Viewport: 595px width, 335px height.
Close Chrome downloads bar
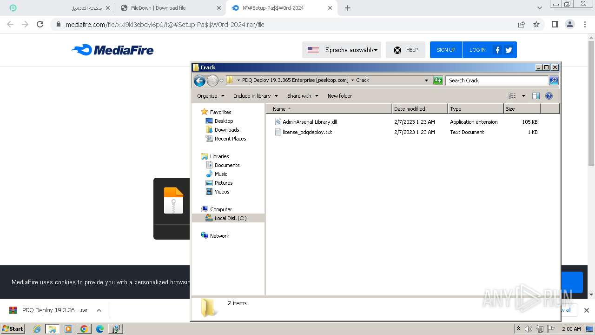click(x=586, y=310)
